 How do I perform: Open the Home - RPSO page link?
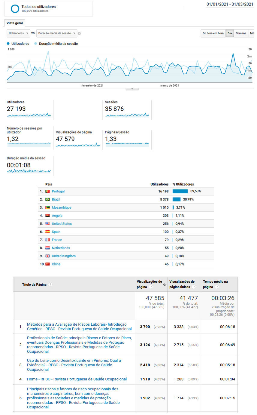click(x=77, y=379)
